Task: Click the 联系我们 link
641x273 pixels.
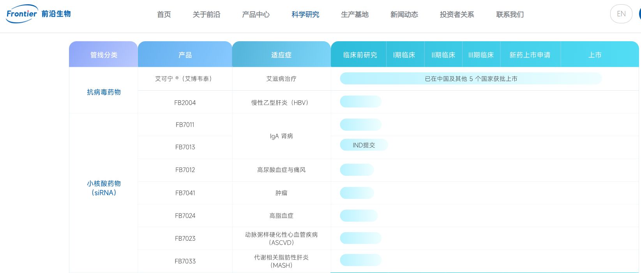Action: click(x=510, y=14)
